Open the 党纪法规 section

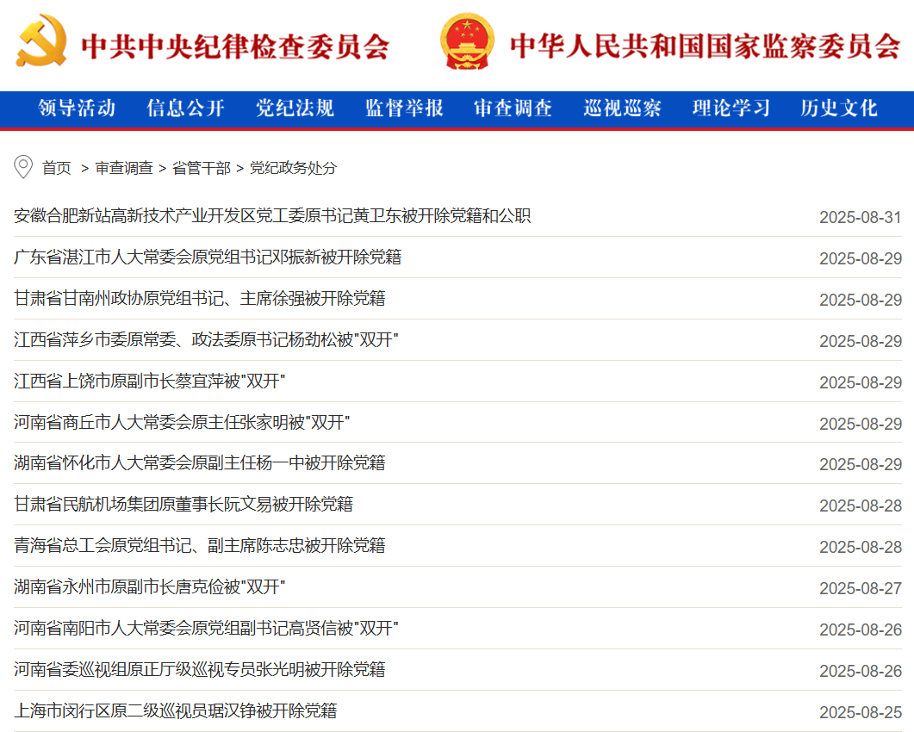tap(295, 109)
